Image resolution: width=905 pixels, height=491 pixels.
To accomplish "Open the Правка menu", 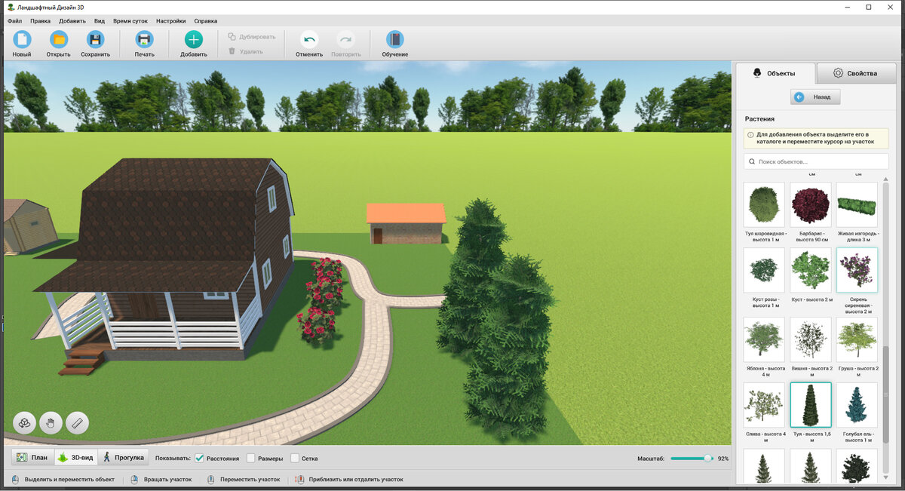I will [x=40, y=21].
